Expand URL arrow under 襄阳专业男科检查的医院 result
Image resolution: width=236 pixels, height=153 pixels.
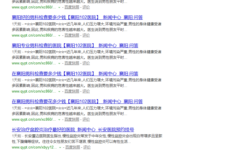click(59, 64)
